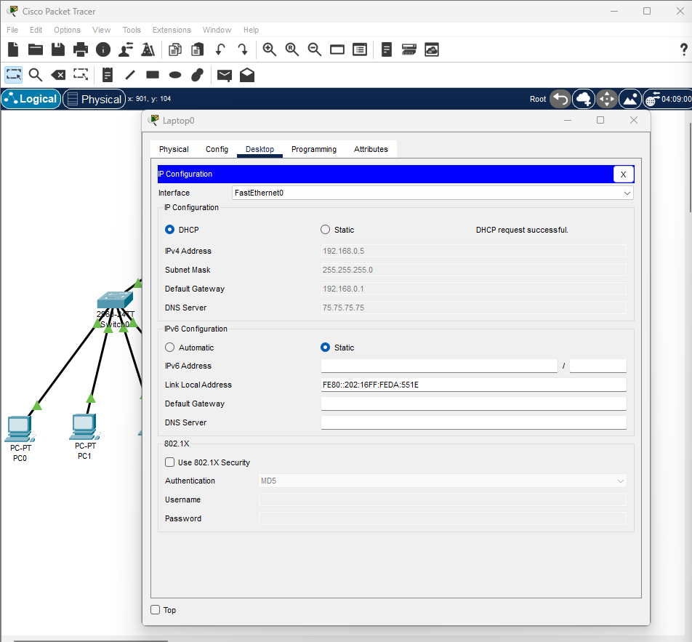Viewport: 692px width, 642px height.
Task: Close IP Configuration with the X button
Action: [x=623, y=174]
